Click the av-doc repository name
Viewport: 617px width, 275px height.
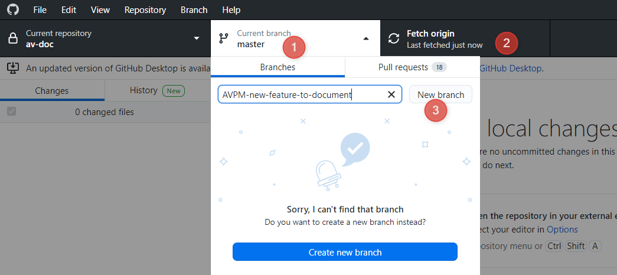click(40, 44)
